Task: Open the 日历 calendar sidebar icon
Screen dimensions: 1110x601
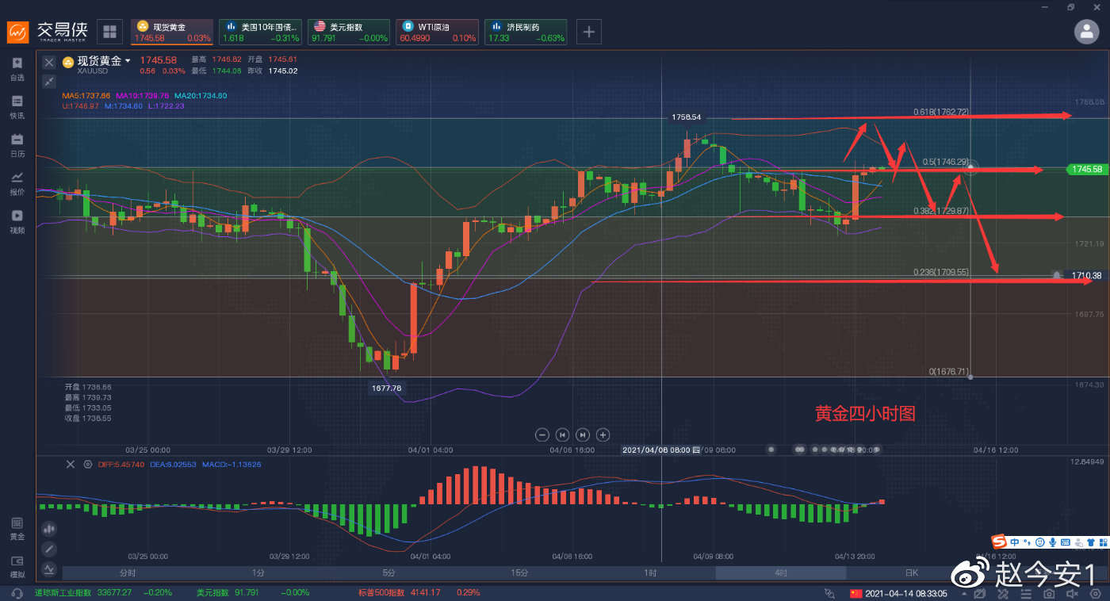Action: [x=17, y=144]
